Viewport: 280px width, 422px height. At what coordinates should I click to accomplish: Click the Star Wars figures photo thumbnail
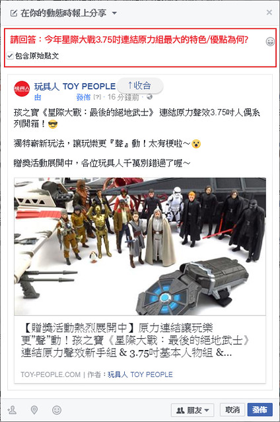tap(140, 246)
